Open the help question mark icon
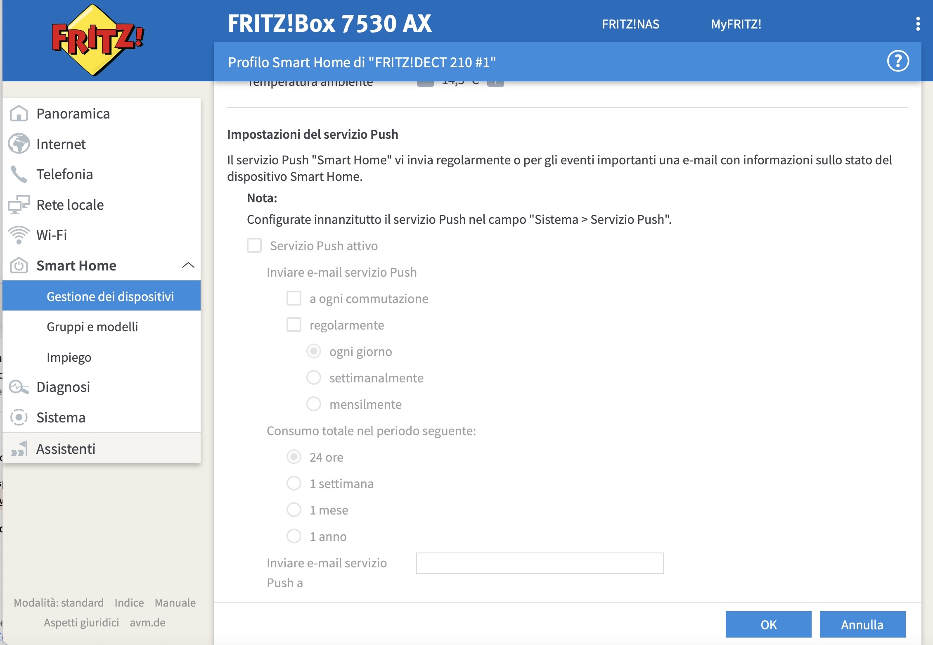Screen dimensions: 933x645 click(897, 62)
